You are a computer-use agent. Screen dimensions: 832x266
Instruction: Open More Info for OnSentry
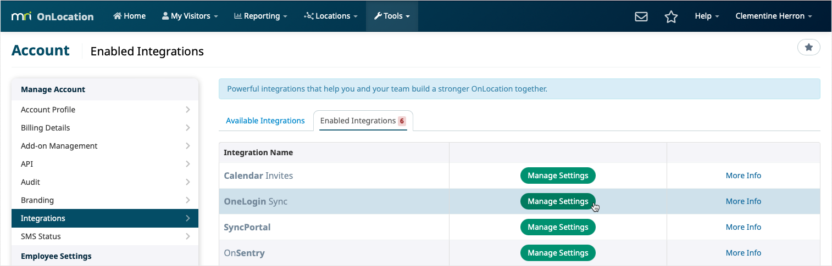(x=743, y=253)
